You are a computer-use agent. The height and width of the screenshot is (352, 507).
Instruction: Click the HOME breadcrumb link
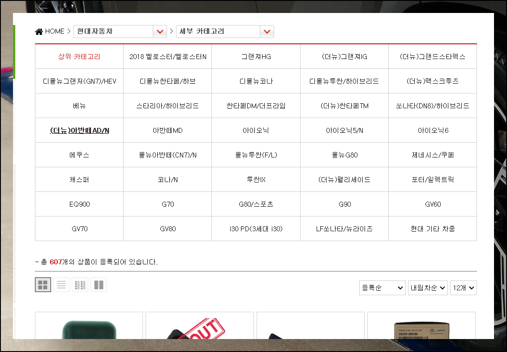(55, 31)
